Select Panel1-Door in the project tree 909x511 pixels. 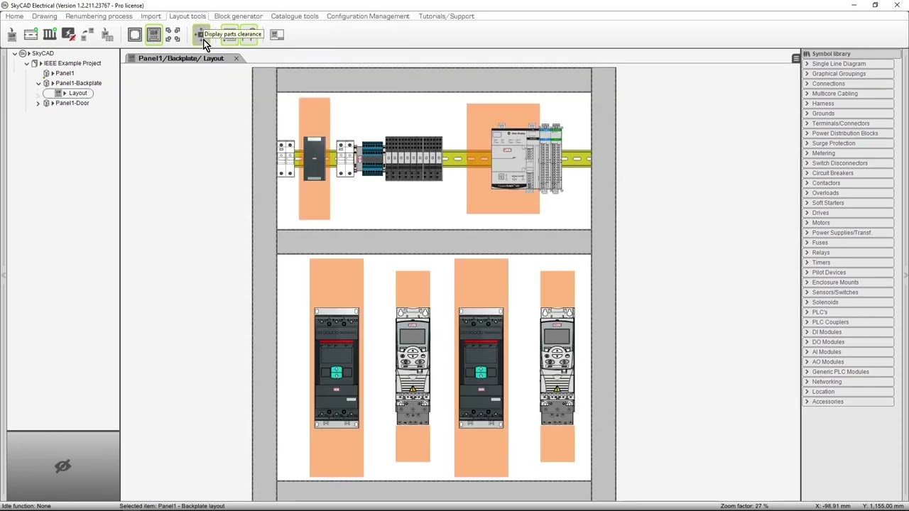pos(72,103)
